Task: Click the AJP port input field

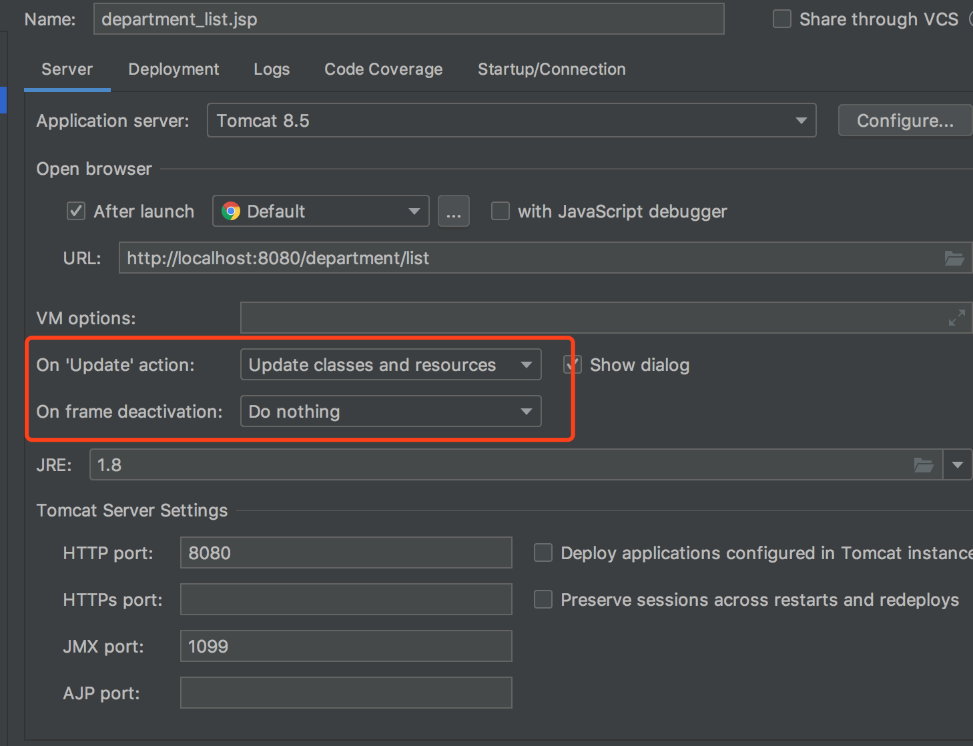Action: [x=346, y=693]
